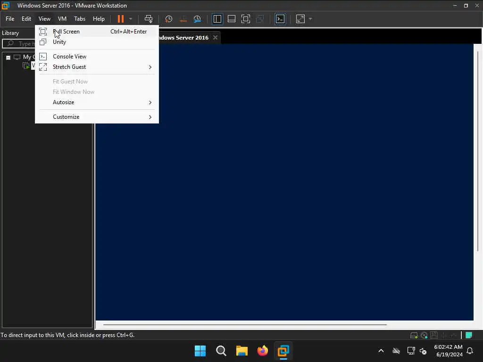Click the Stretch Guest toolbar icon

click(300, 19)
